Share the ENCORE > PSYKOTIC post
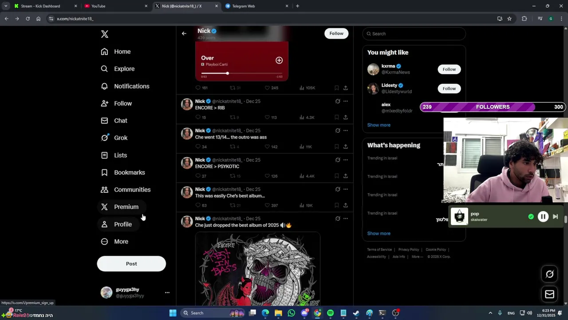 [x=345, y=176]
